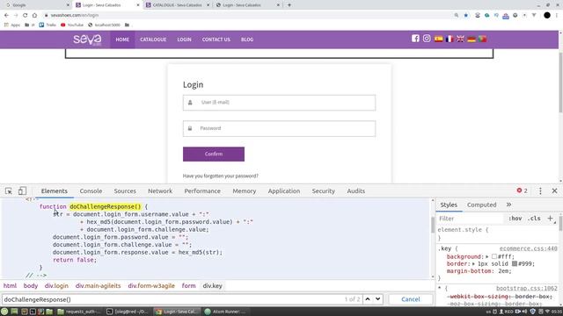This screenshot has width=563, height=316.
Task: Click the red error count indicator
Action: [x=522, y=190]
